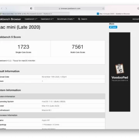The image size is (139, 139).
Task: Open the Geekbench Browser home link
Action: pos(10,19)
